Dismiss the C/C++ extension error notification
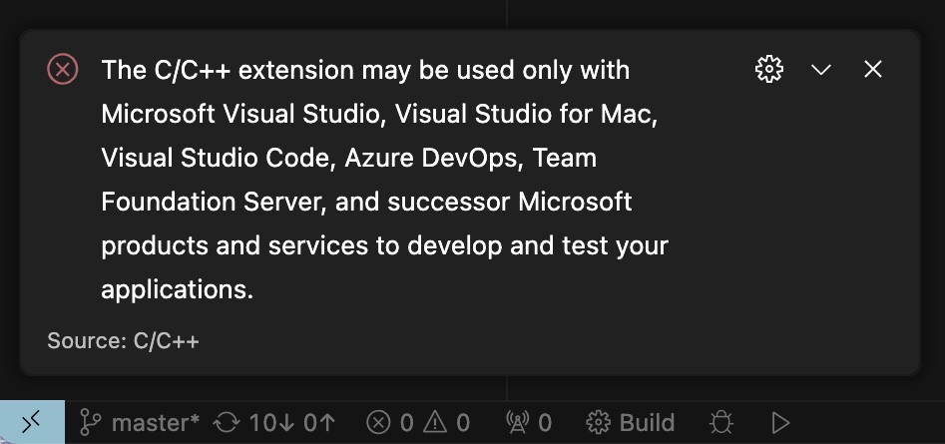Viewport: 945px width, 444px height. click(873, 69)
